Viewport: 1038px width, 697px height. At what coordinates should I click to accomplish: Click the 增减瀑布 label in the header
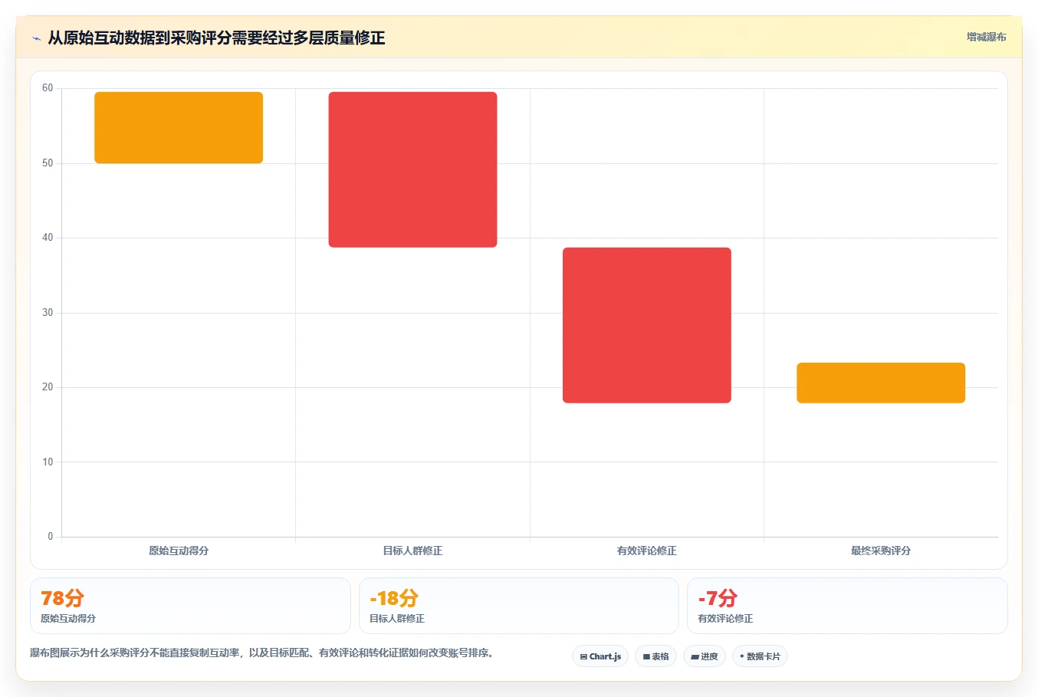click(x=986, y=37)
